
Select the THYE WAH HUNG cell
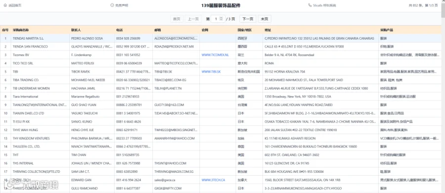pos(40,130)
